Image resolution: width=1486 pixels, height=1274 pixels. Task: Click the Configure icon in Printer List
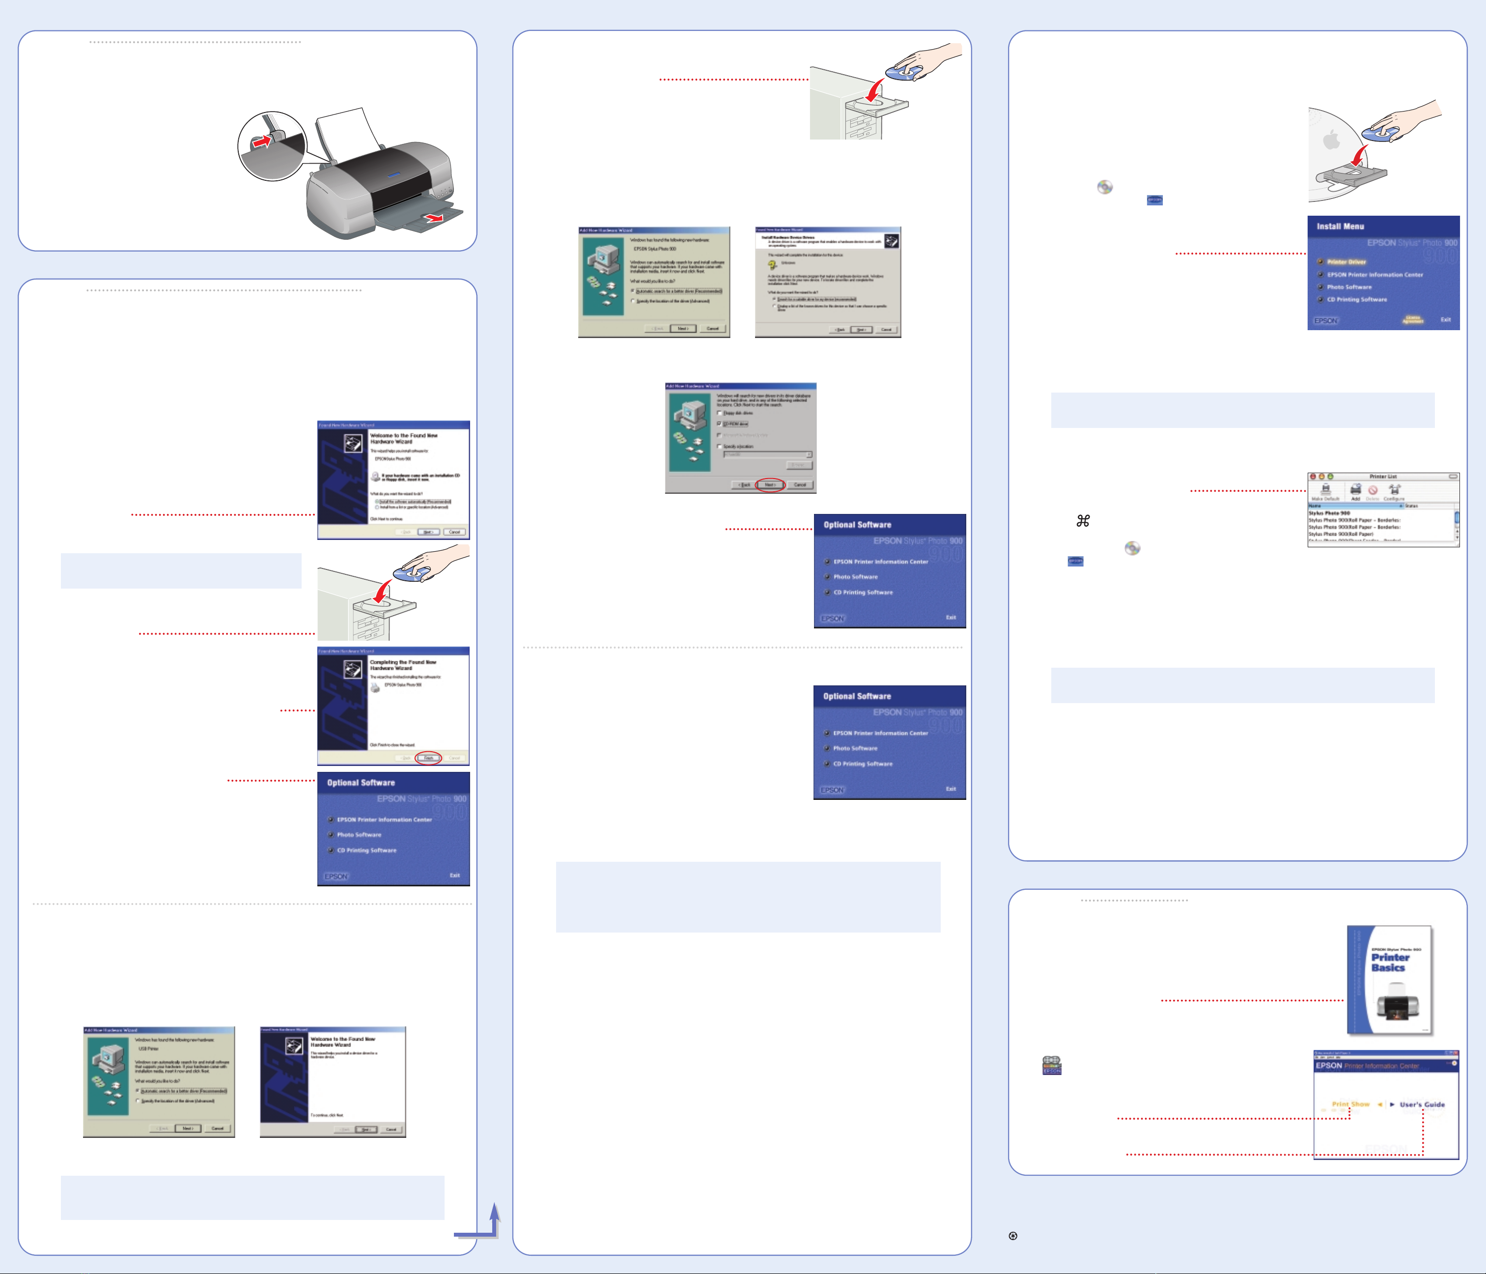point(1394,492)
